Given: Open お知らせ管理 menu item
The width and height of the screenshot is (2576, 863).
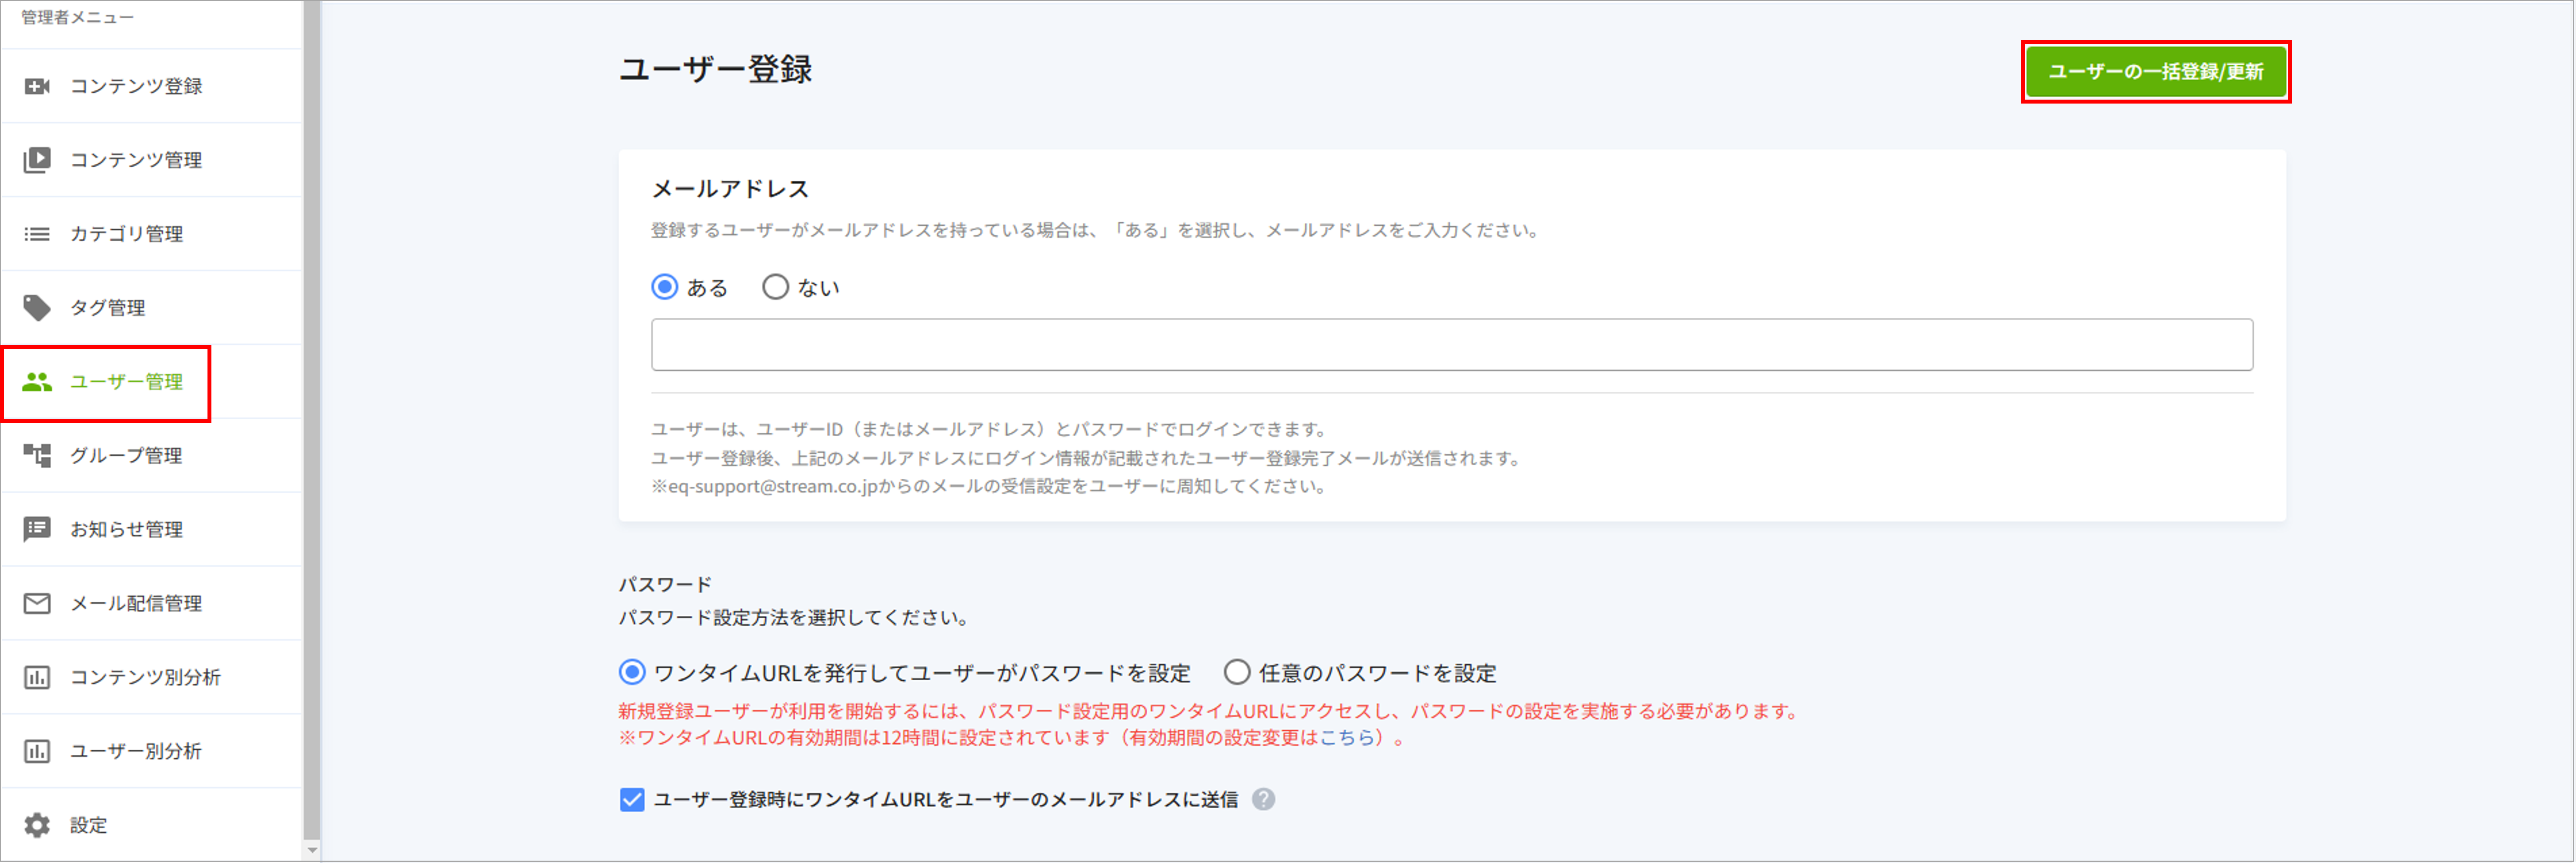Looking at the screenshot, I should (152, 530).
